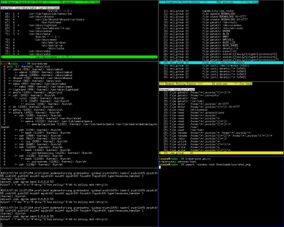Select domain policy row 19 .gntpositions
This screenshot has height=227, width=284.
(x=194, y=112)
